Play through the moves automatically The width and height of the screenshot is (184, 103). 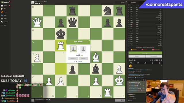tap(158, 60)
